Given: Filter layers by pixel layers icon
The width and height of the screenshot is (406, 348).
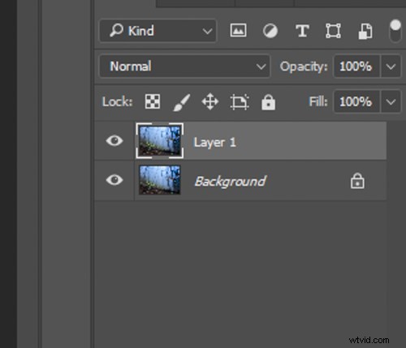Looking at the screenshot, I should 238,30.
